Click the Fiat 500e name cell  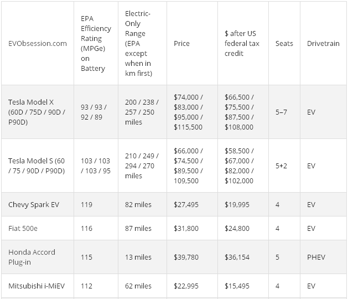(x=23, y=228)
